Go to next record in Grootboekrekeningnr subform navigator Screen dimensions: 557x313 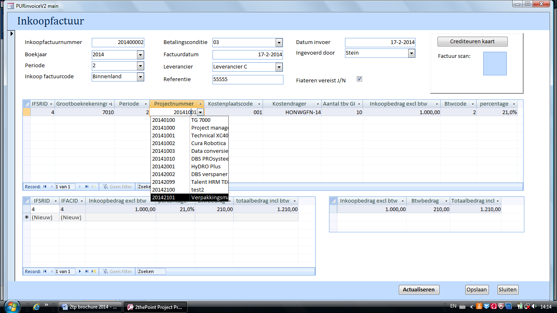click(80, 187)
